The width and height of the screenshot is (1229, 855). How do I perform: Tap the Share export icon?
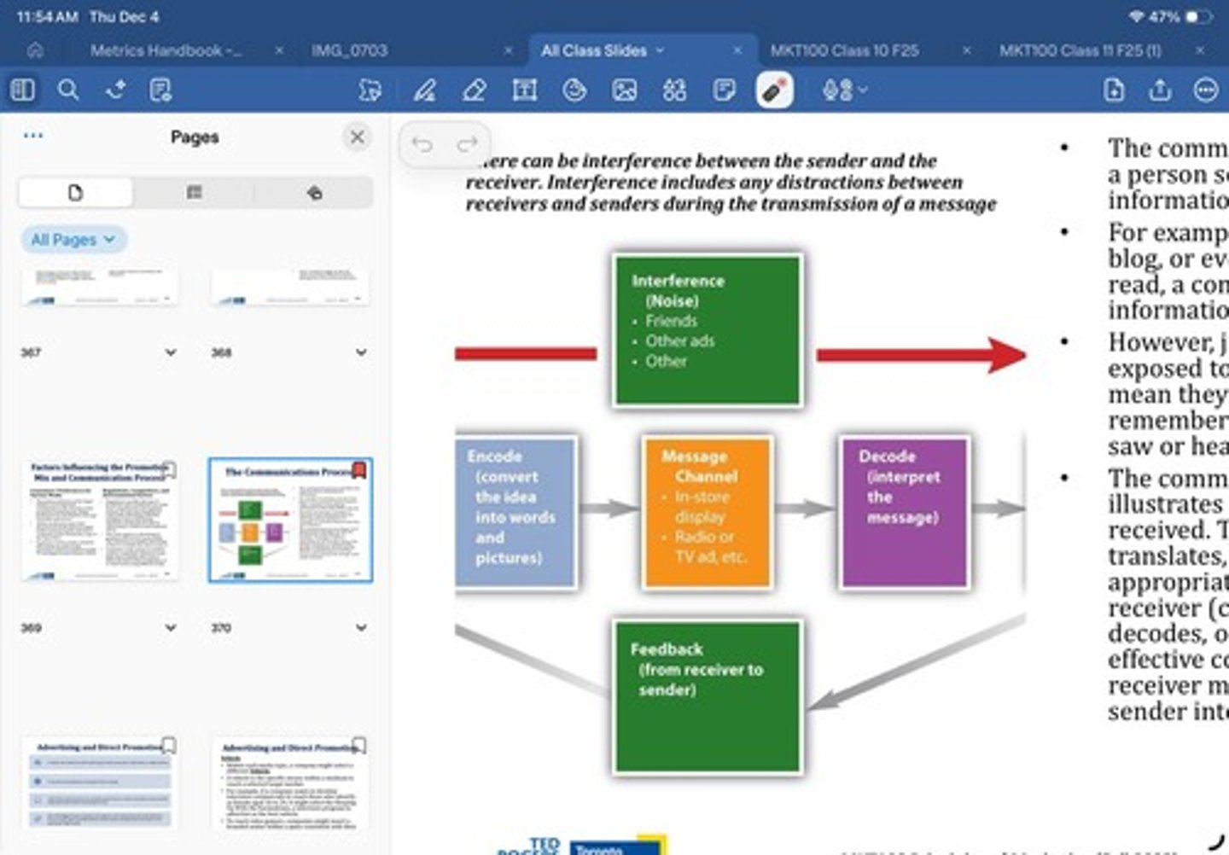[1160, 90]
